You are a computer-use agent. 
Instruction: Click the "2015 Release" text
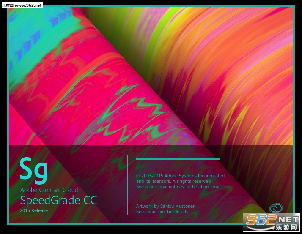pyautogui.click(x=34, y=210)
